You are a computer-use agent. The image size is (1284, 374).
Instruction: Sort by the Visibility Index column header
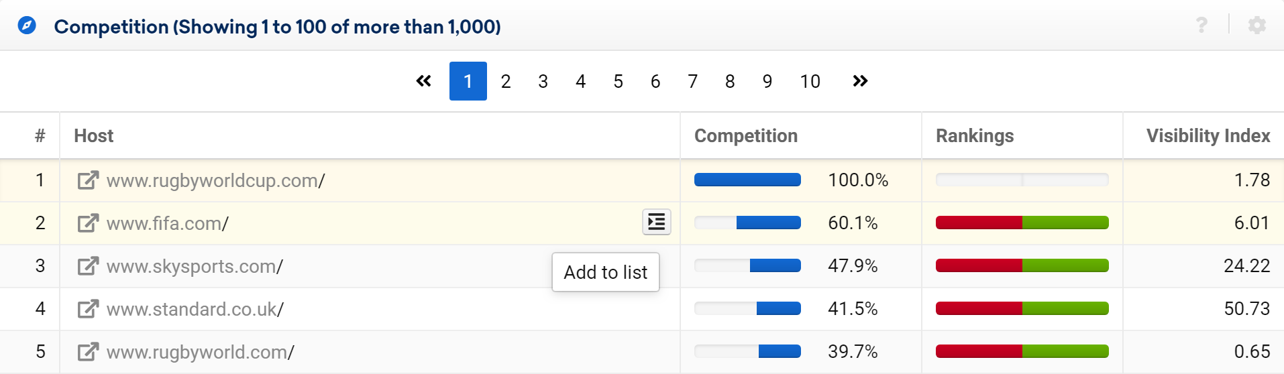(1208, 136)
